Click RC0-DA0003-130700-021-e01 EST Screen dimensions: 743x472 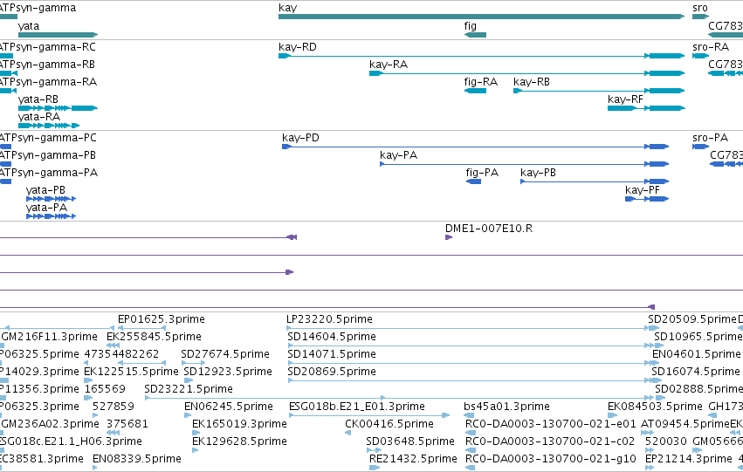[471, 433]
